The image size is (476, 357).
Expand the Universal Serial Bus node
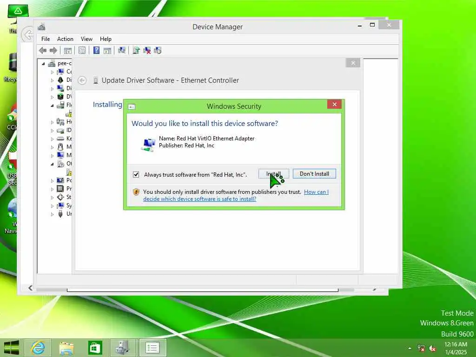[x=52, y=214]
